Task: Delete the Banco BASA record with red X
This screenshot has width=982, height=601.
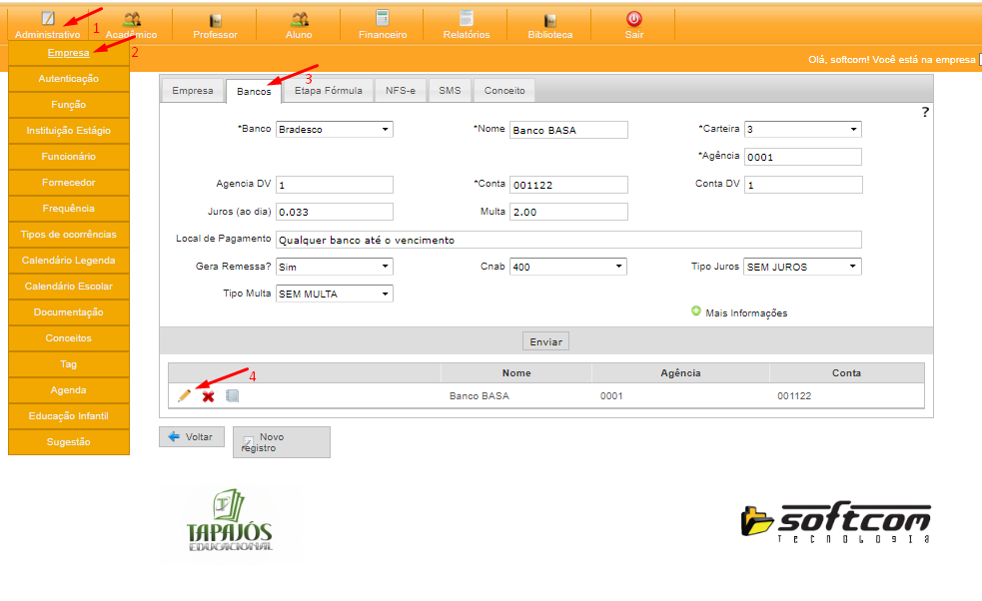Action: coord(208,396)
